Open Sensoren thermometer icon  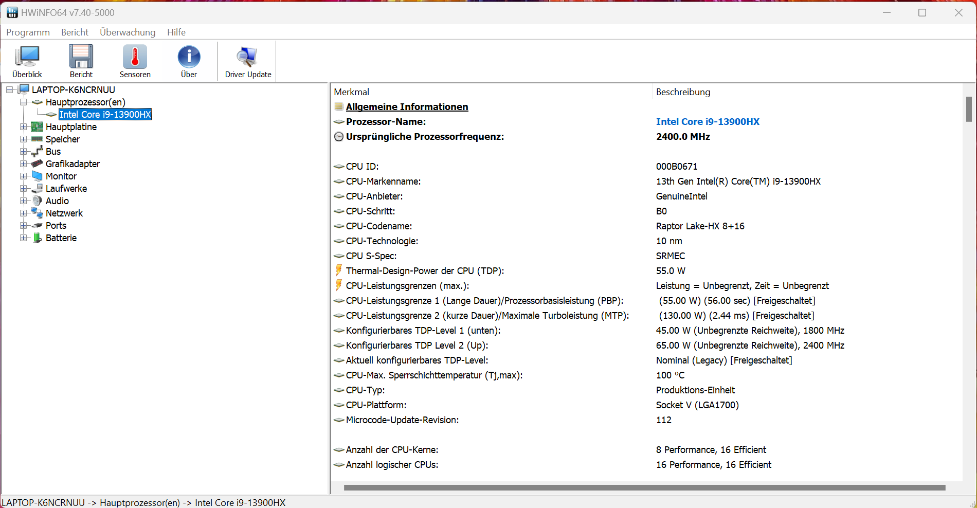point(135,57)
